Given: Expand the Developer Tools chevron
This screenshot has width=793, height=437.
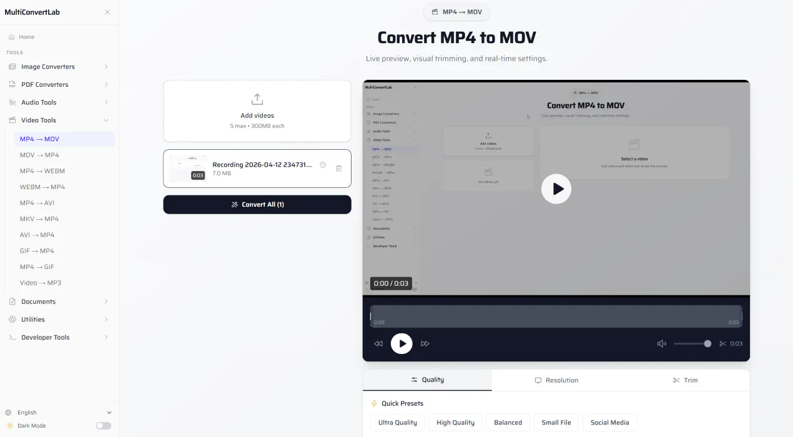Looking at the screenshot, I should pos(106,337).
